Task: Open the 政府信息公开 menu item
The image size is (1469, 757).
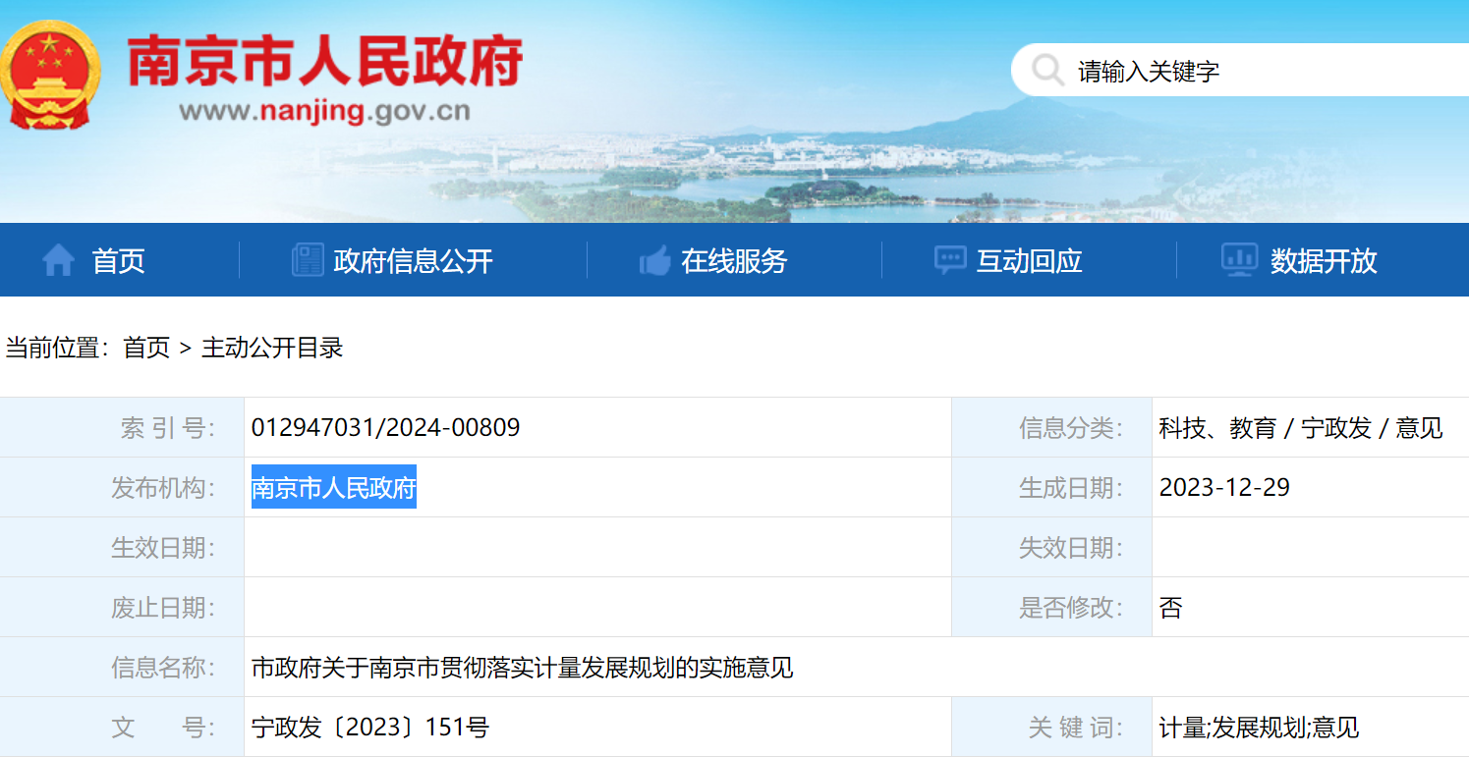Action: click(413, 260)
